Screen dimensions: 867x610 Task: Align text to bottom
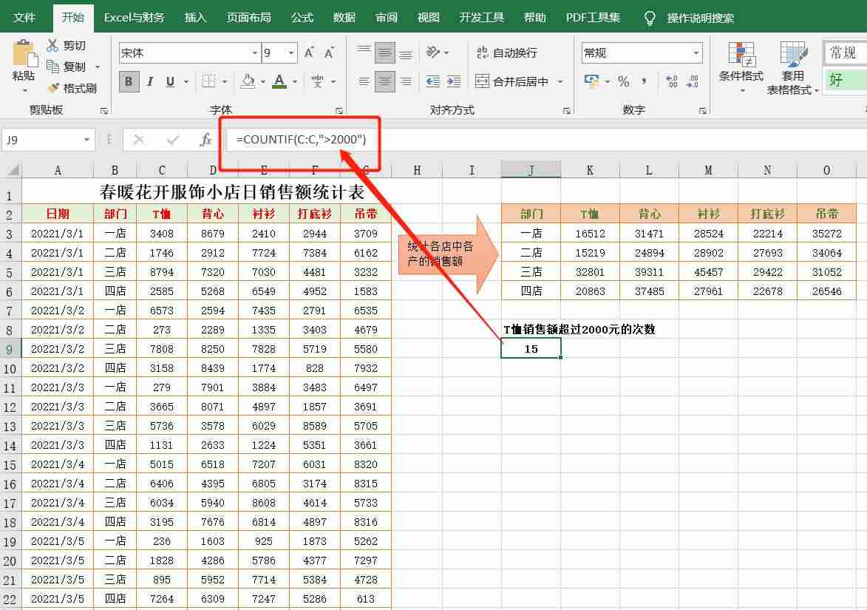pyautogui.click(x=406, y=52)
